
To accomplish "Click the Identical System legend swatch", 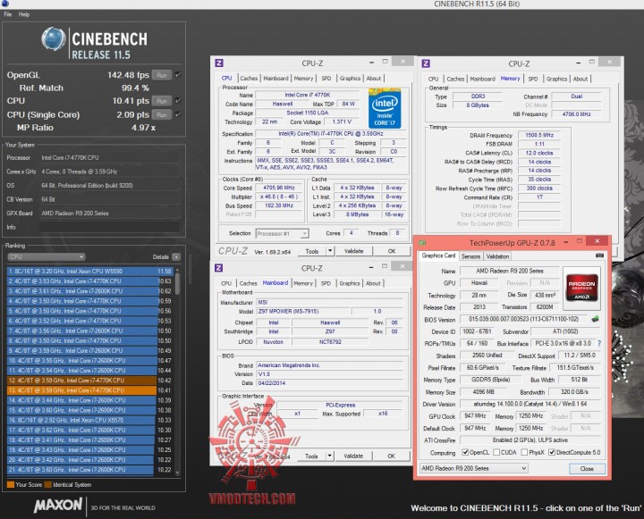I will [x=47, y=484].
